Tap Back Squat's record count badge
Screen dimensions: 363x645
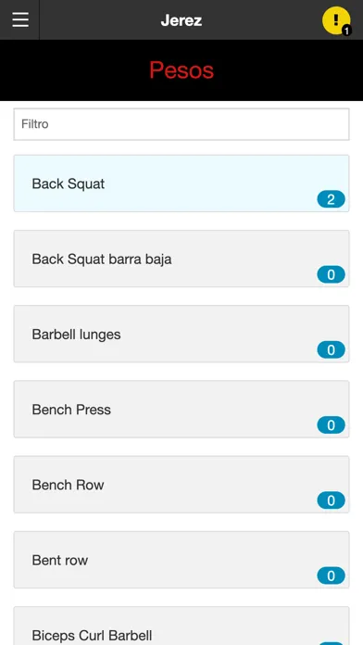coord(331,199)
